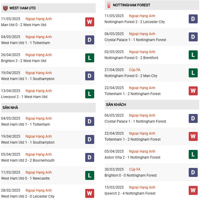This screenshot has width=201, height=203.
Task: Click the L badge for Nottingham Forest 0-2 Man City
Action: pos(193,73)
